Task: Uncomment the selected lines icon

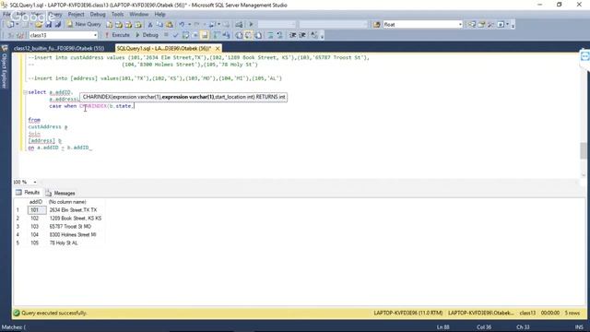Action: tap(280, 35)
